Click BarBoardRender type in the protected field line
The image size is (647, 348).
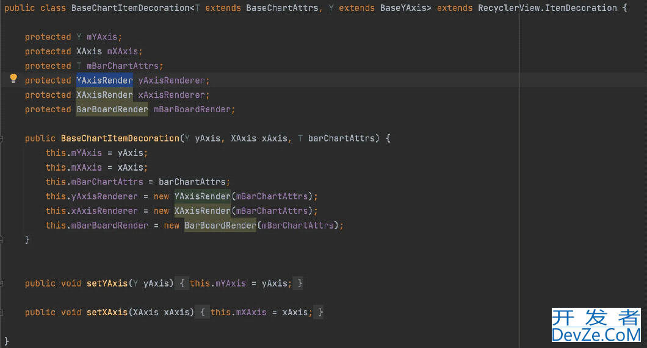click(112, 110)
